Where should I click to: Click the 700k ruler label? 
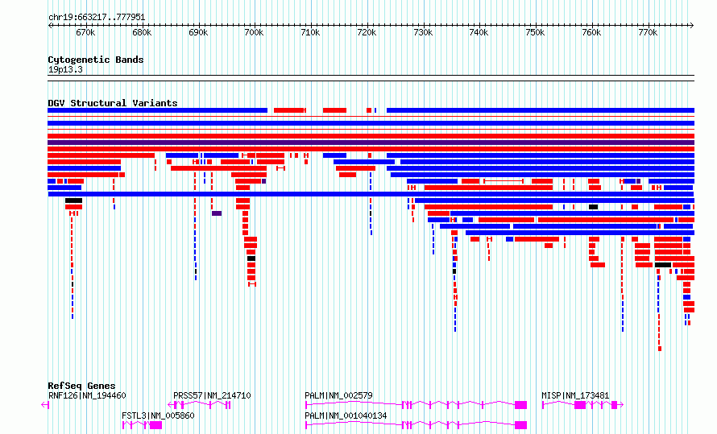click(x=255, y=33)
